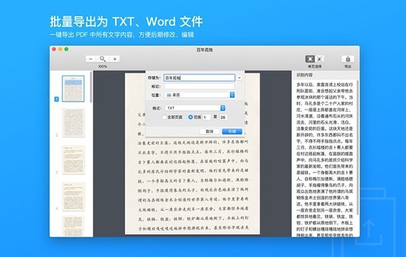Click the magnifier zoom icon
Screen dimensions: 406x257
103,59
